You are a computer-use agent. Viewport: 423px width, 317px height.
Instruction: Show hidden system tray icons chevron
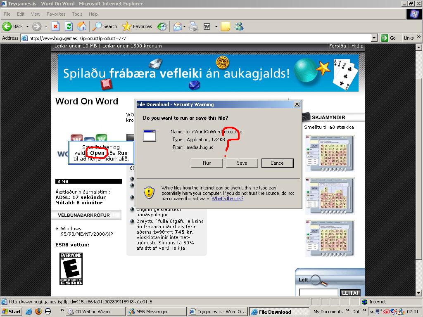point(372,312)
